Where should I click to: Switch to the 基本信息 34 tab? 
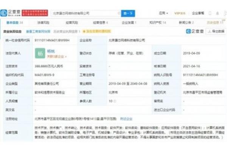point(15,23)
